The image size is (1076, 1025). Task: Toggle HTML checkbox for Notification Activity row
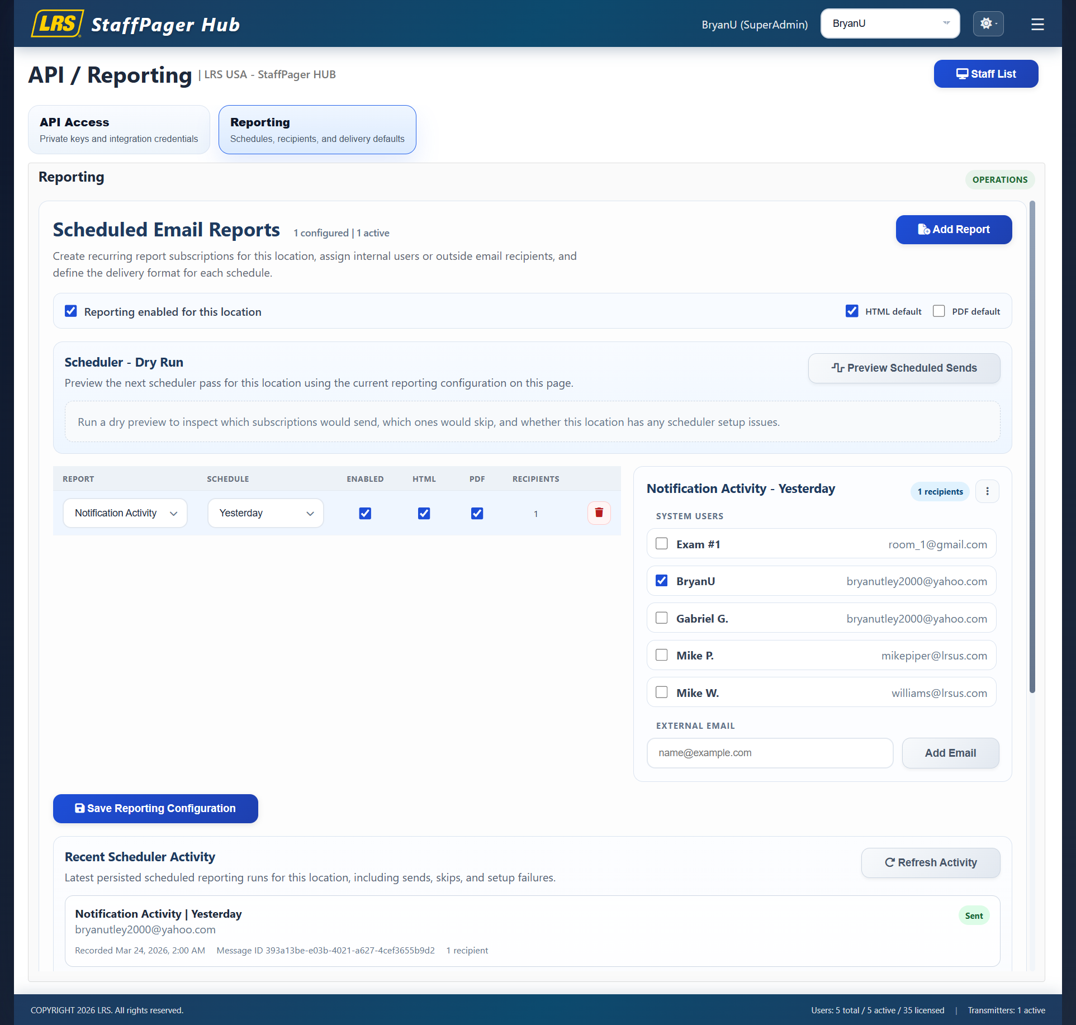pos(424,513)
